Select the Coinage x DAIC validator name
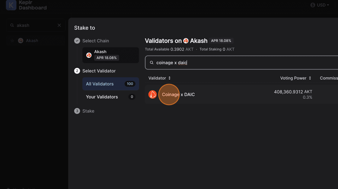338x189 pixels. (x=178, y=94)
